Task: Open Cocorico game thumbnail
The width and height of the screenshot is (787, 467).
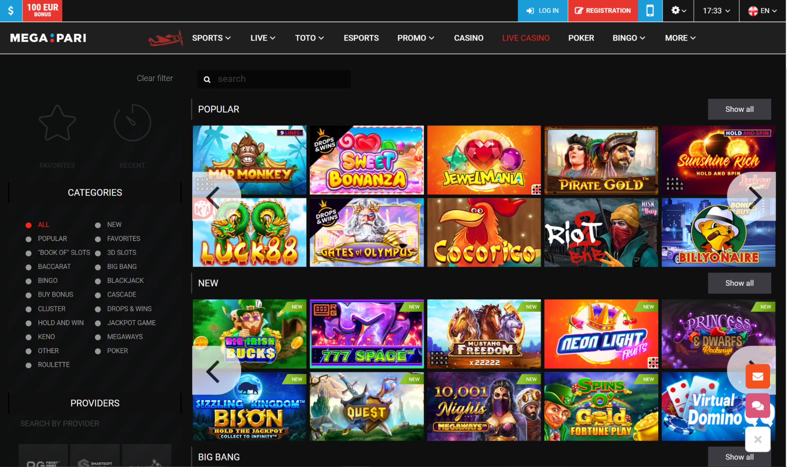Action: coord(484,232)
